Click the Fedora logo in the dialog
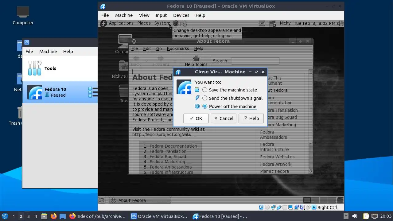 click(x=184, y=87)
